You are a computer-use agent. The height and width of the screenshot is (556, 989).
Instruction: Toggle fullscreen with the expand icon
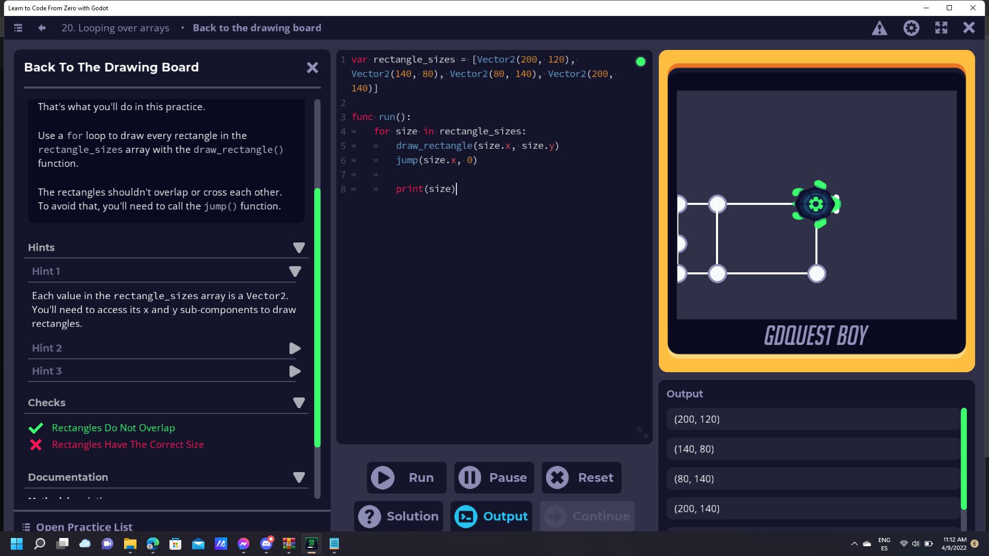click(x=941, y=28)
